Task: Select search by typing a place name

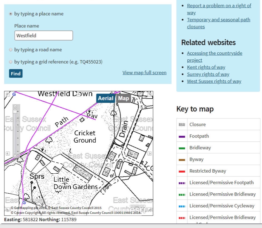Action: (11, 14)
